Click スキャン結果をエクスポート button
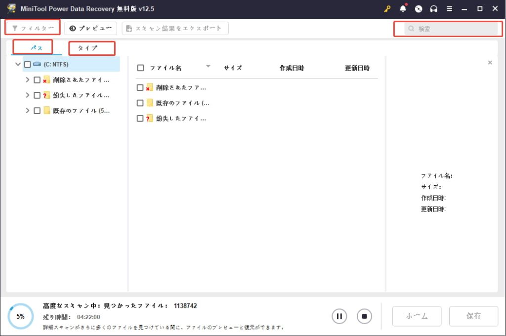The height and width of the screenshot is (336, 506). [175, 28]
